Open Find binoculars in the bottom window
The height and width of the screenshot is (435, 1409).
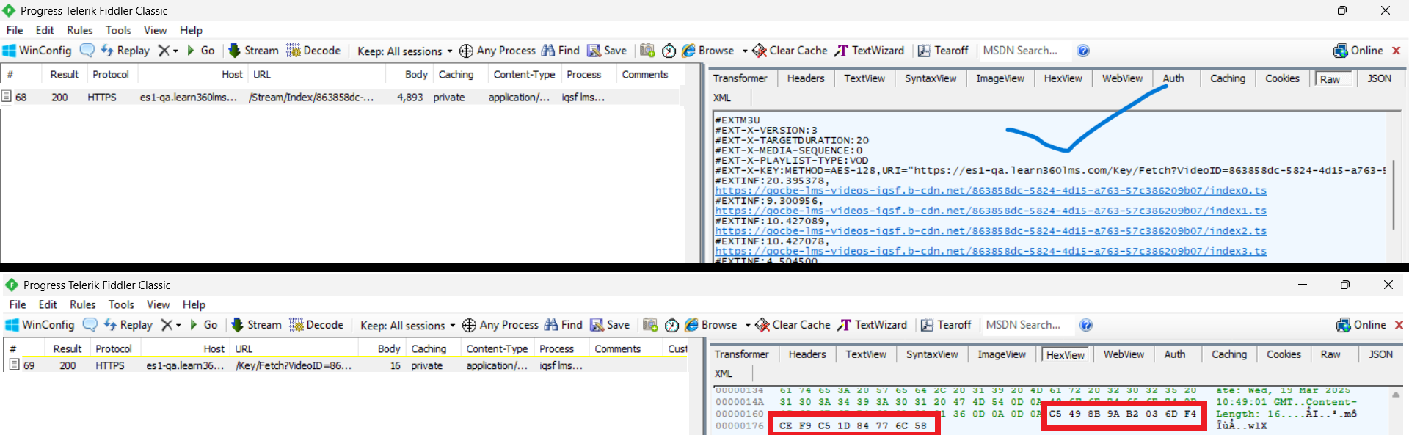564,325
